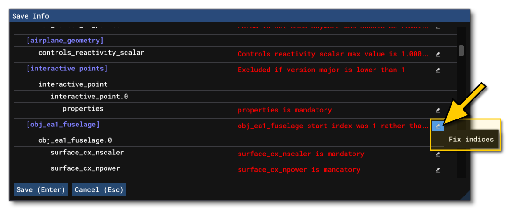Click the resize grip at the dialog corner
The image size is (508, 210).
[465, 195]
